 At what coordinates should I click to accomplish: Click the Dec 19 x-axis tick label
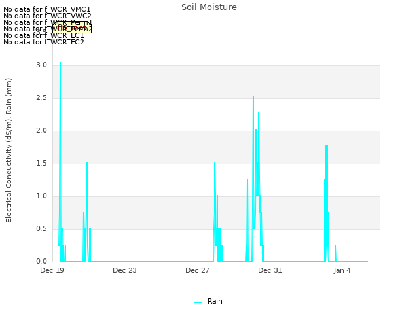52,270
